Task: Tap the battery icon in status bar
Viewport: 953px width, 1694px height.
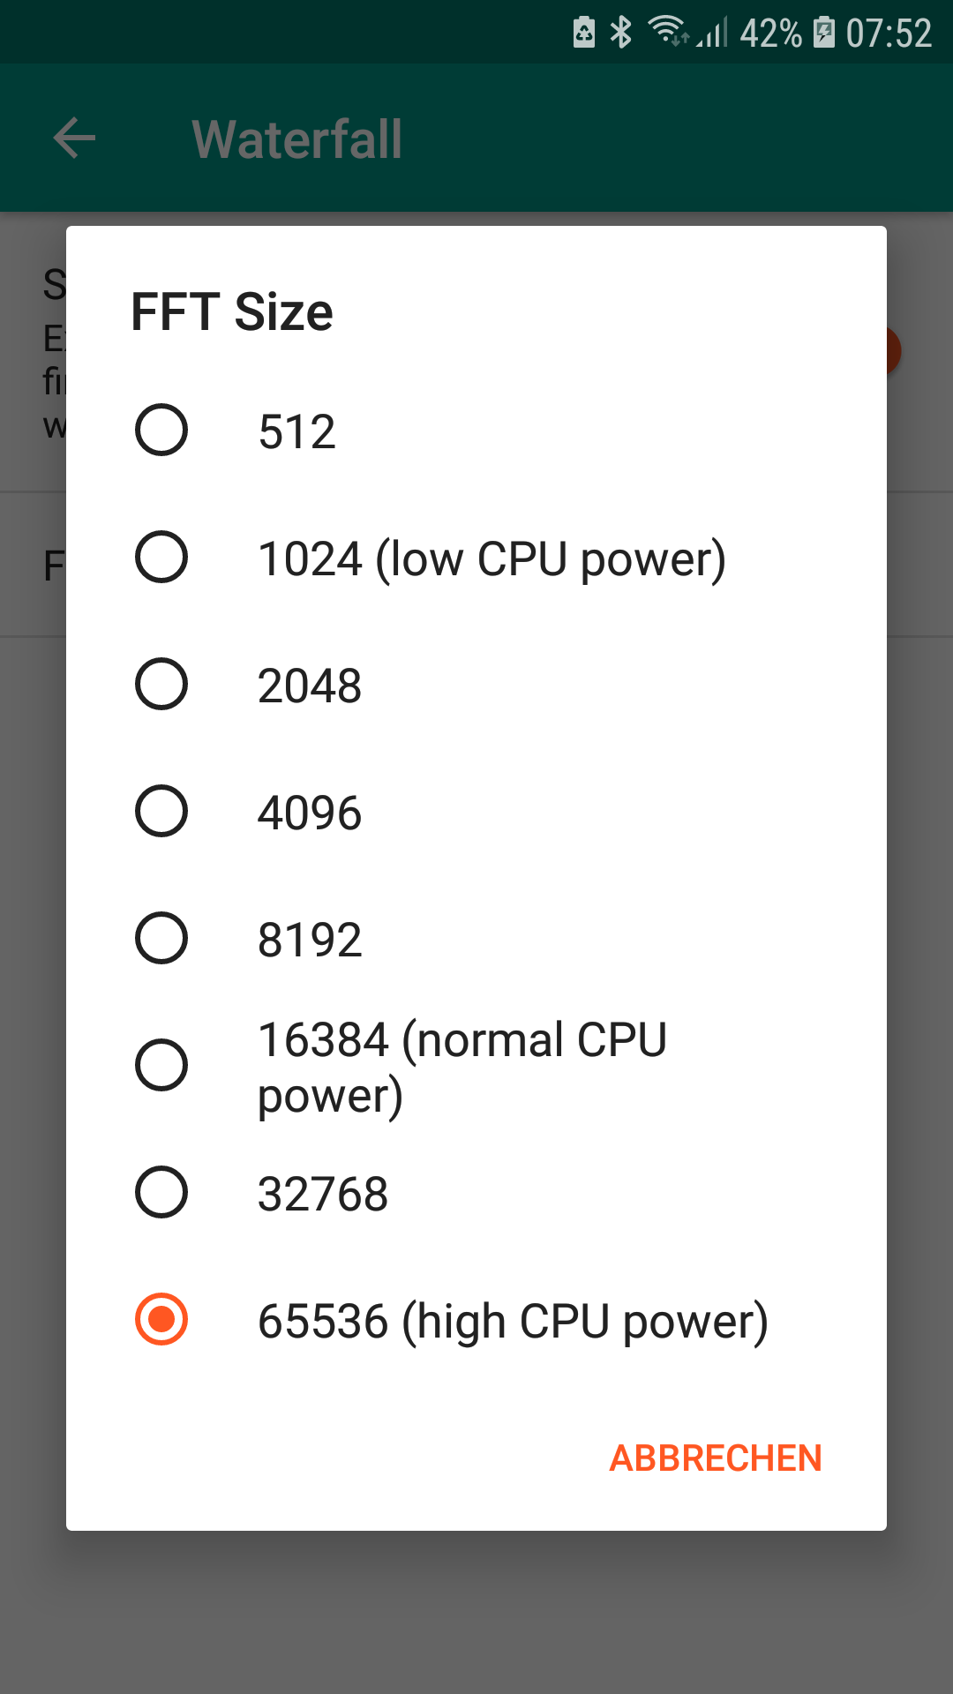Action: 823,33
